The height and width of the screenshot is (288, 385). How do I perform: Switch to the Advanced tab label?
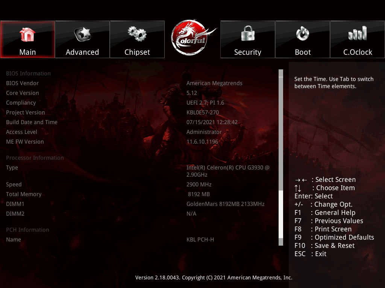[x=82, y=52]
